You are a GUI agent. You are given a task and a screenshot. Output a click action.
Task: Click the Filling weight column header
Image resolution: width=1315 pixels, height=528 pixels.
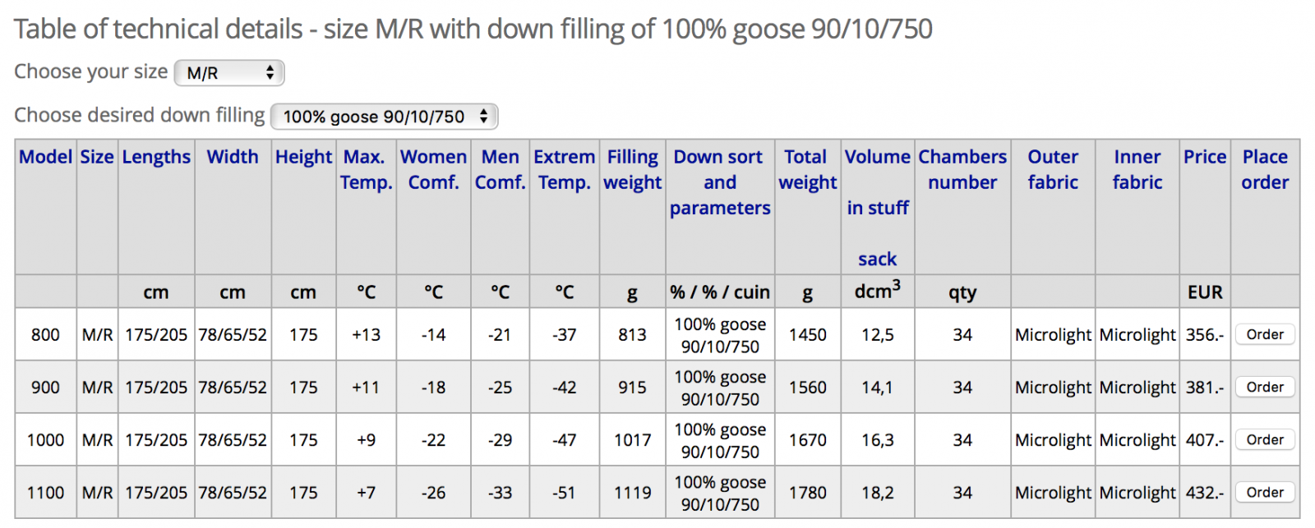(x=632, y=169)
